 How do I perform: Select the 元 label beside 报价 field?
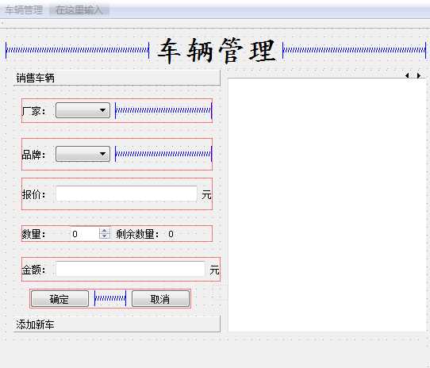pos(206,195)
